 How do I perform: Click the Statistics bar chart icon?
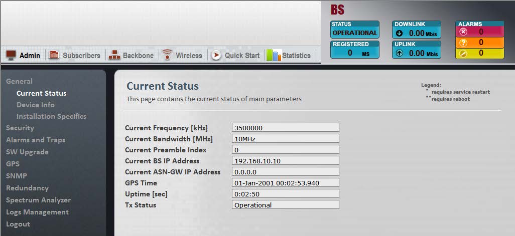pos(274,55)
